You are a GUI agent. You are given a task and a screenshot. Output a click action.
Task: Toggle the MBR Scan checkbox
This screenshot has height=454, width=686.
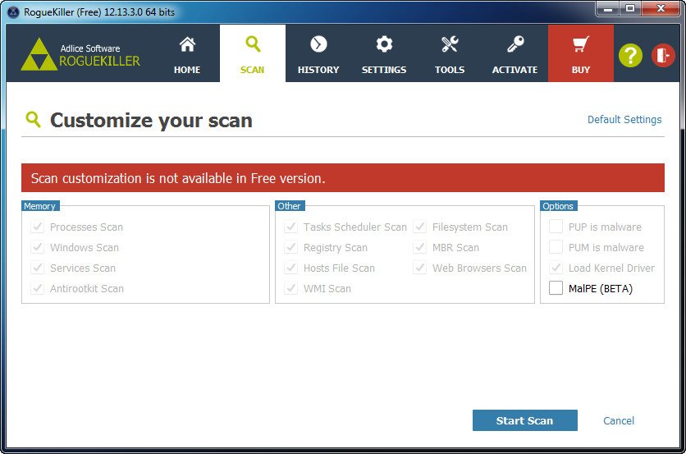420,247
